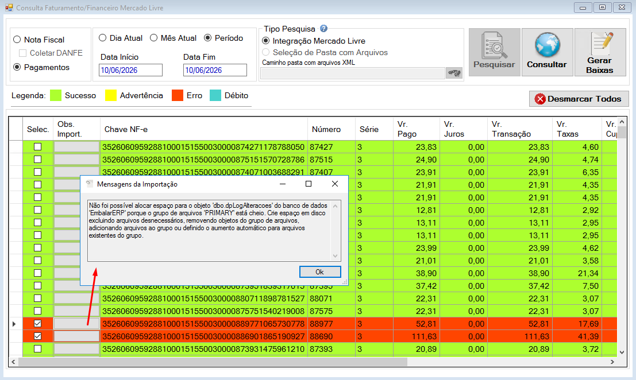Image resolution: width=636 pixels, height=380 pixels.
Task: Click the application icon in the title bar
Action: (9, 7)
